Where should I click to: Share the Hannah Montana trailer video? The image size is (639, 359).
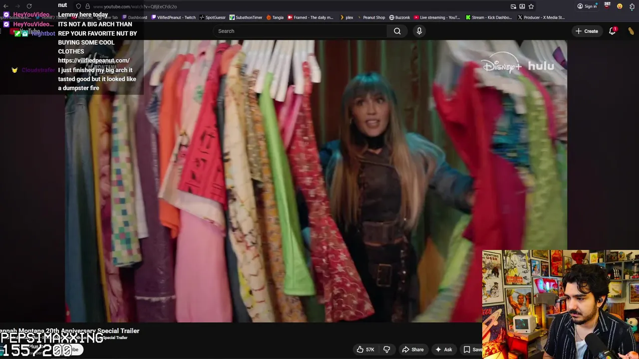point(413,350)
